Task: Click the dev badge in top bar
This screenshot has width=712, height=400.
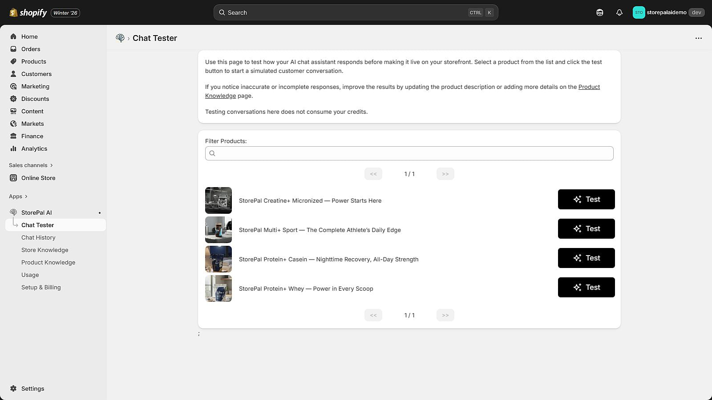Action: coord(696,12)
